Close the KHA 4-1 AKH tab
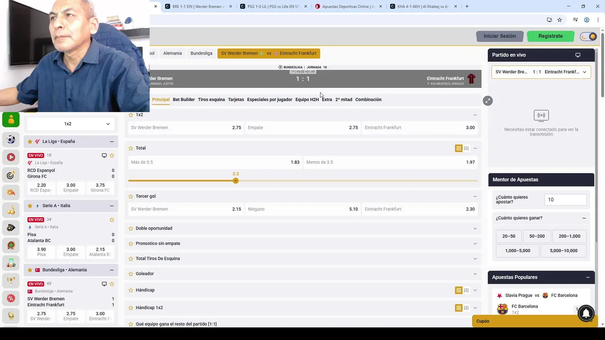The width and height of the screenshot is (605, 340). [x=456, y=6]
